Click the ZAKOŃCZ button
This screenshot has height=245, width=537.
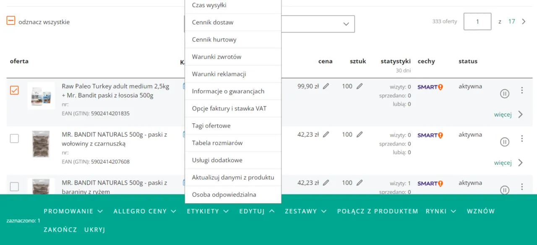tap(60, 230)
